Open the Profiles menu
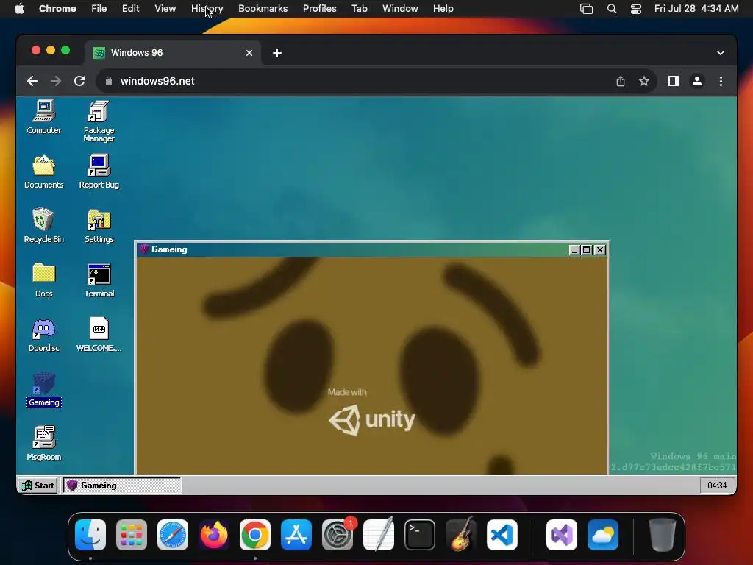Image resolution: width=753 pixels, height=565 pixels. [319, 9]
